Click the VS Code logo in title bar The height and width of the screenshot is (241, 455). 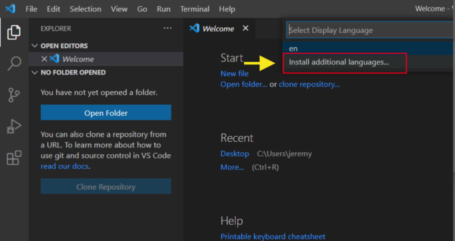[11, 9]
